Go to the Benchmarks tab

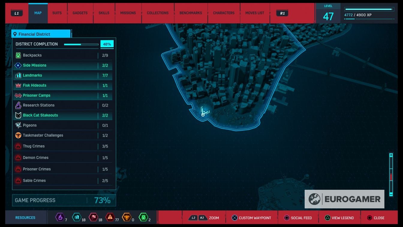tap(191, 13)
